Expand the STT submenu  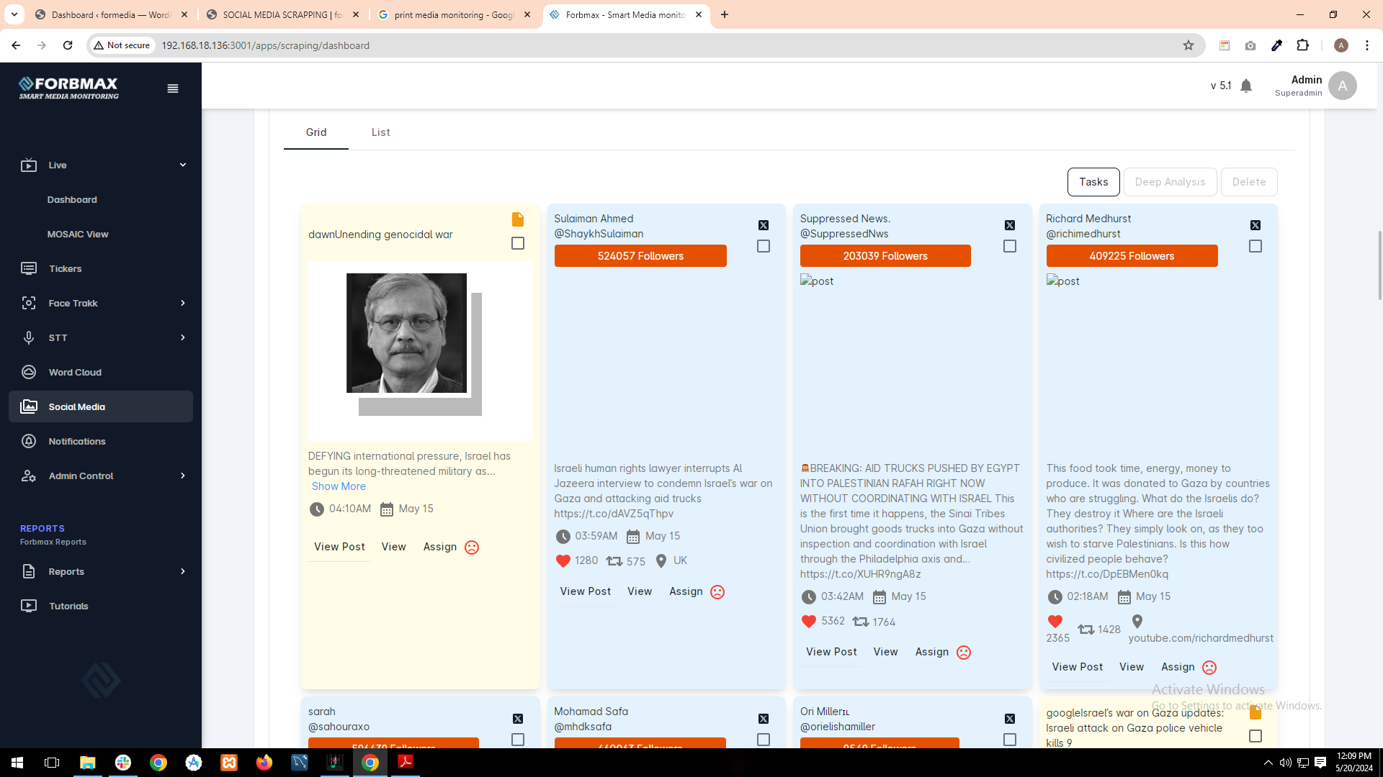(x=183, y=337)
